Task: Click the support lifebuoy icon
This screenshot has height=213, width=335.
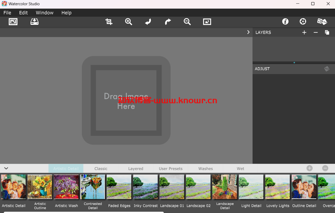Action: pos(303,21)
